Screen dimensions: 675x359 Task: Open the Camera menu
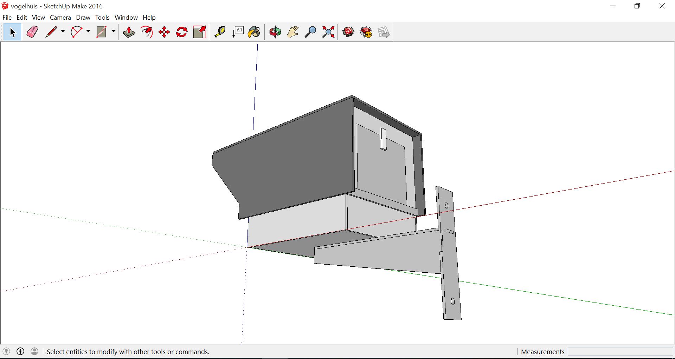coord(60,17)
